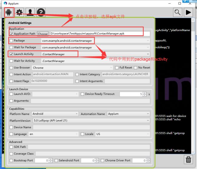
Task: Open the PlatformVersion dropdown
Action: coord(91,120)
